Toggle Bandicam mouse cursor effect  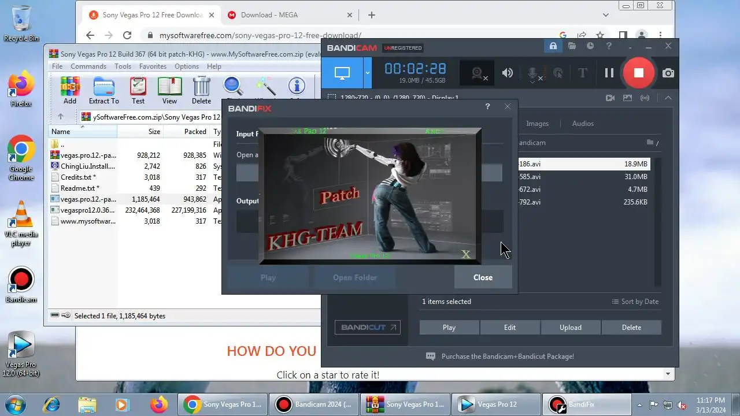click(x=558, y=73)
